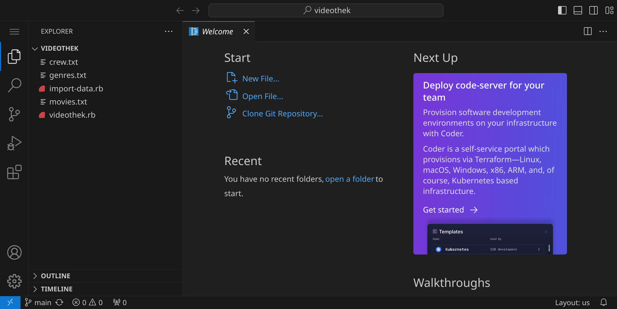The image size is (617, 309).
Task: Click the videothek command center search box
Action: pyautogui.click(x=326, y=10)
